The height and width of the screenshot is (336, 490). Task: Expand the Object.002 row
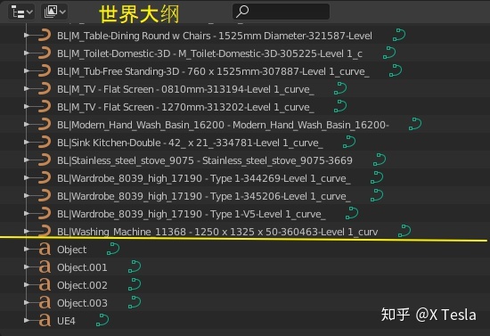[27, 284]
